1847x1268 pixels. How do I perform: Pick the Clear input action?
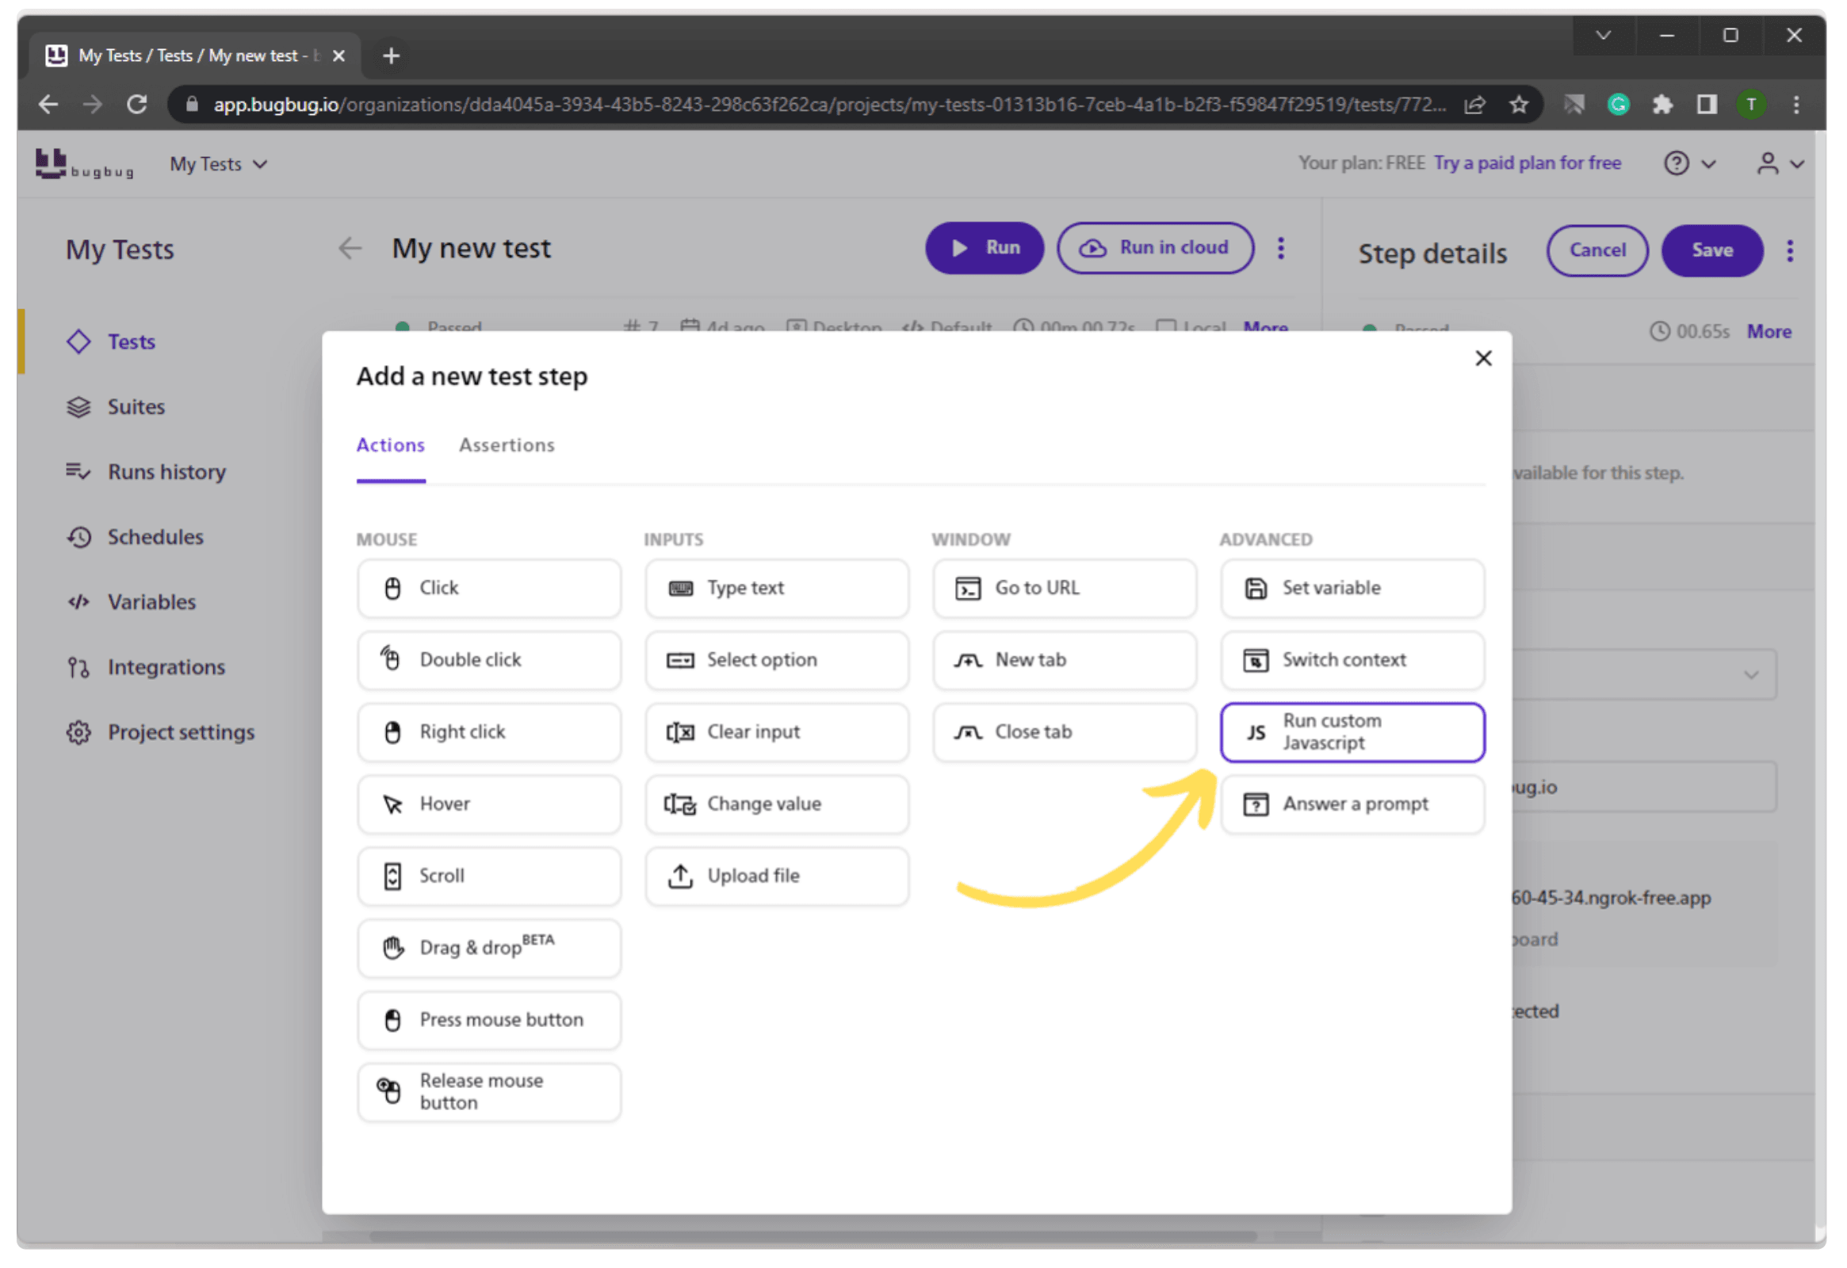(777, 732)
